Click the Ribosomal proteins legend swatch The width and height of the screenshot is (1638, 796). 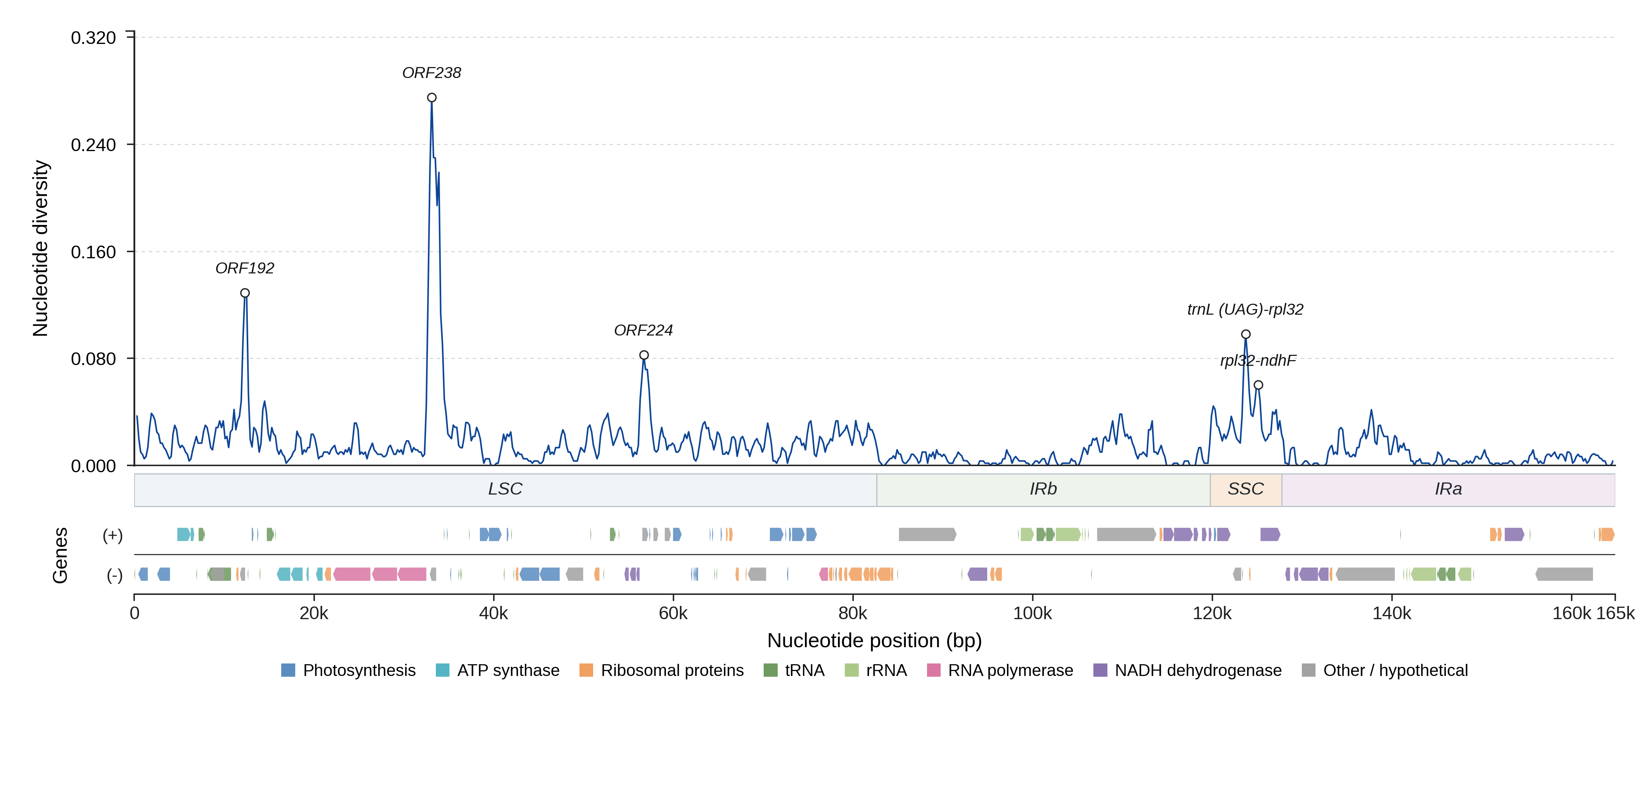pyautogui.click(x=586, y=670)
